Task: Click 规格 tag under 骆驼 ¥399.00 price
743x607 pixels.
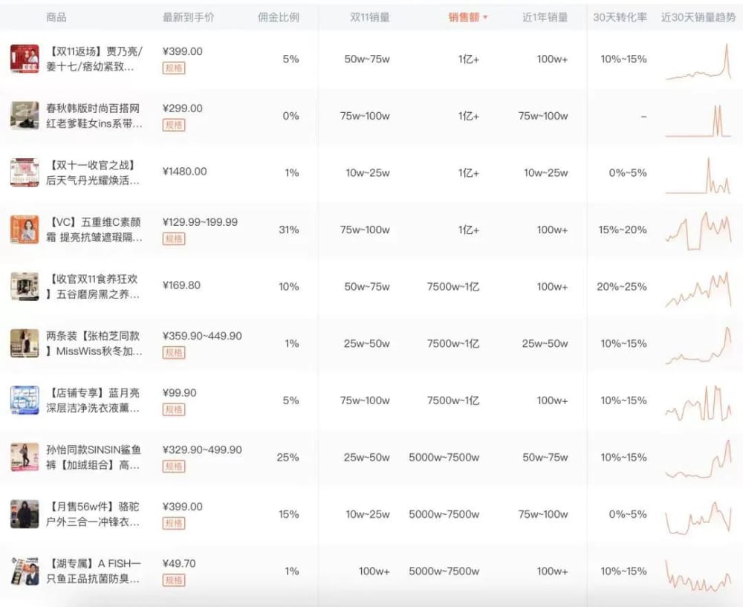Action: tap(174, 523)
